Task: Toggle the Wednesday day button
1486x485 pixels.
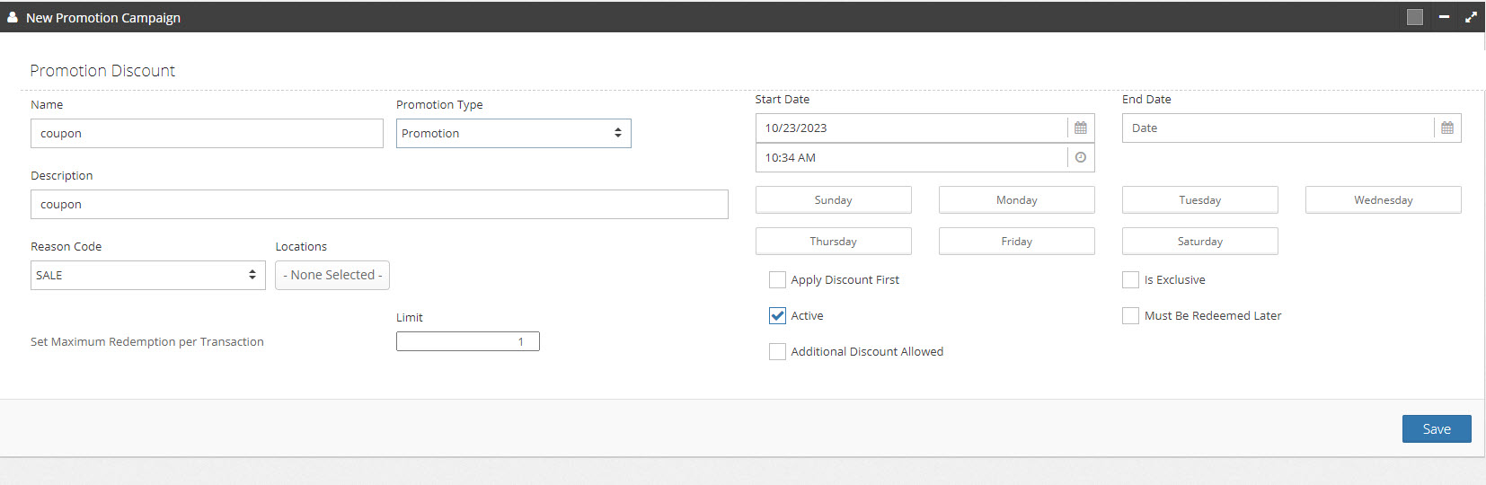Action: click(x=1384, y=200)
